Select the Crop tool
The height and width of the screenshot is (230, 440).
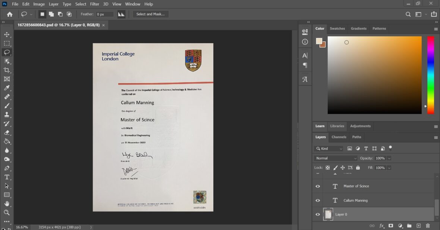(x=7, y=70)
